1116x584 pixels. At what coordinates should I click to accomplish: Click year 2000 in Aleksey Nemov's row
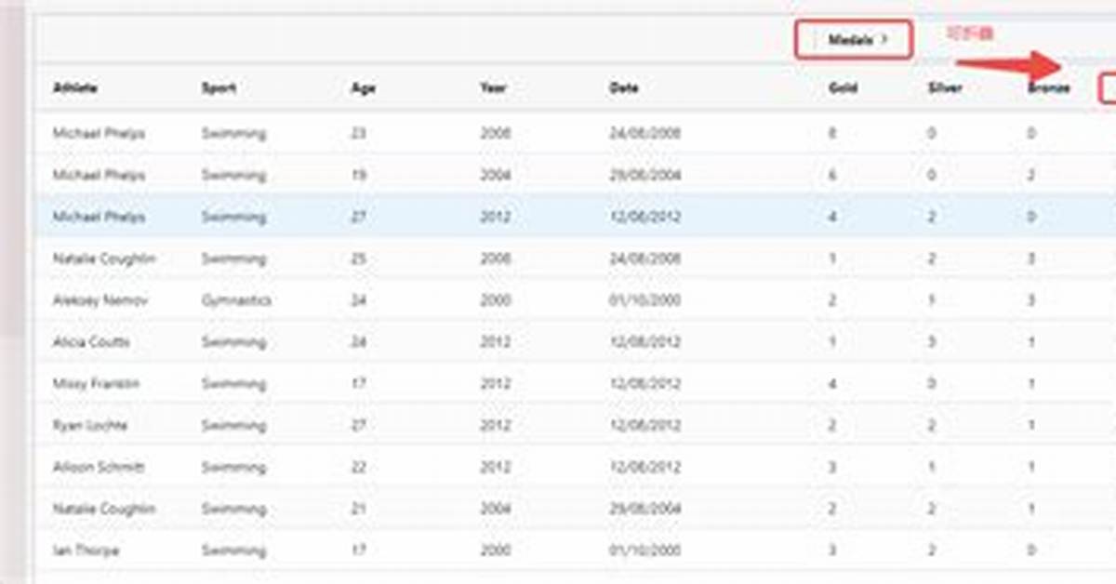pyautogui.click(x=495, y=300)
